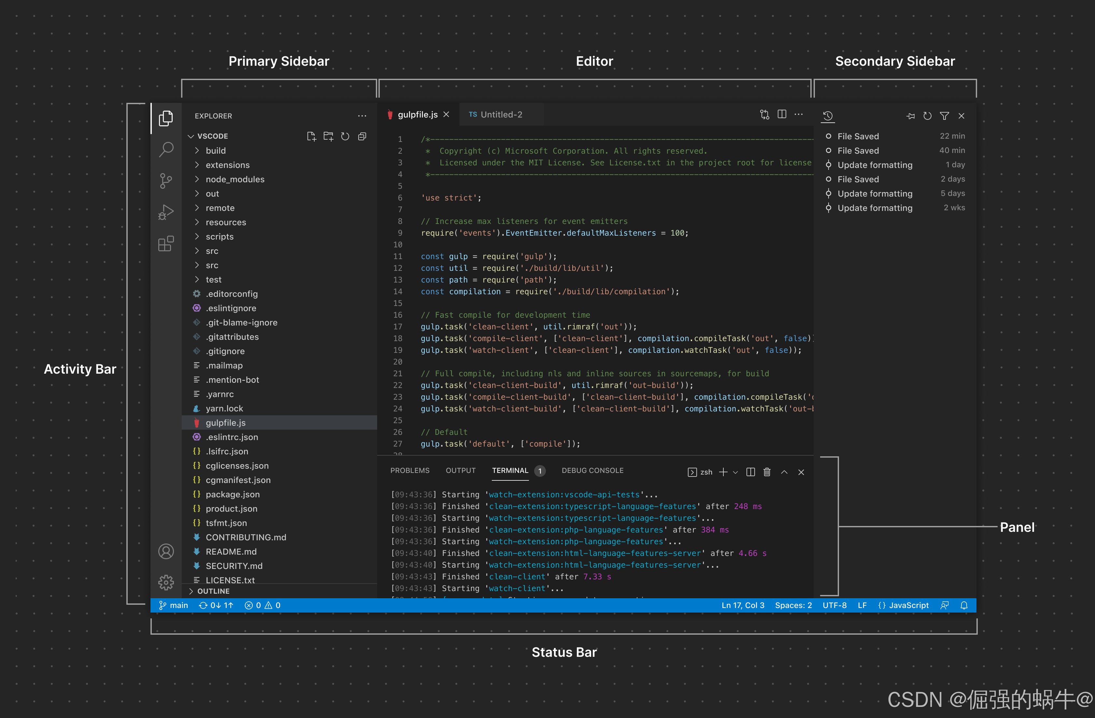The image size is (1095, 718).
Task: Open package.json in the Explorer
Action: [x=232, y=494]
